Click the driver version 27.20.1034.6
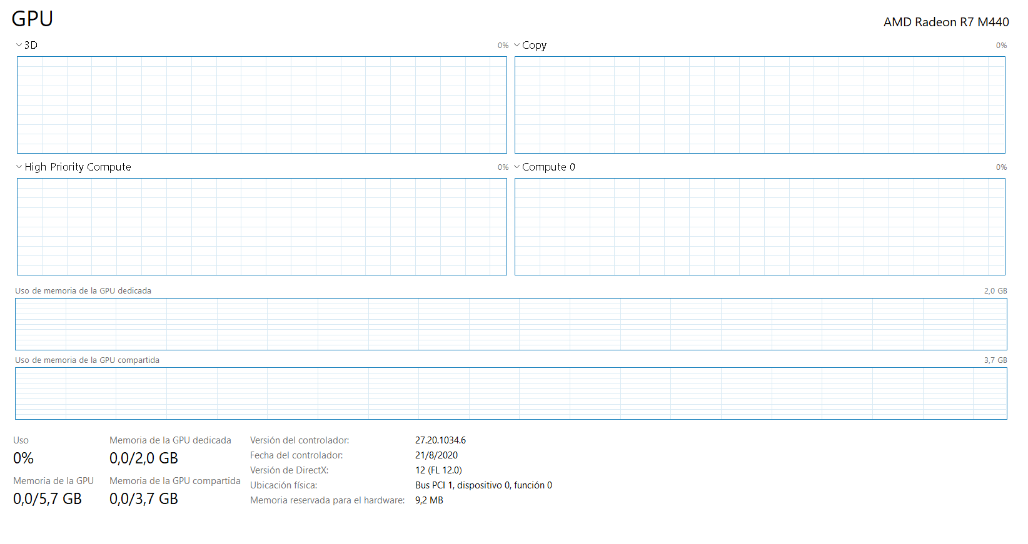Screen dimensions: 1028x544 pos(440,440)
